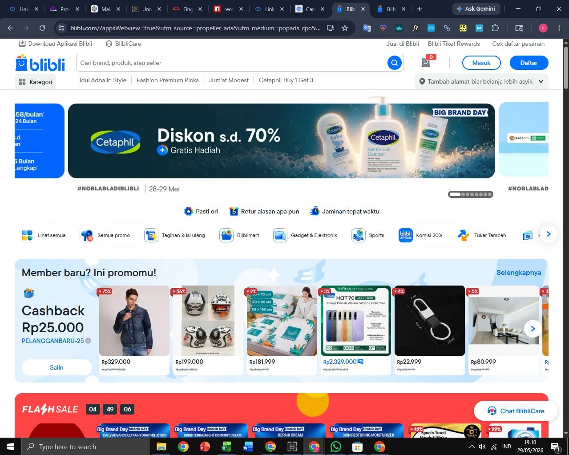Click the Ask Gemini button

(x=476, y=9)
